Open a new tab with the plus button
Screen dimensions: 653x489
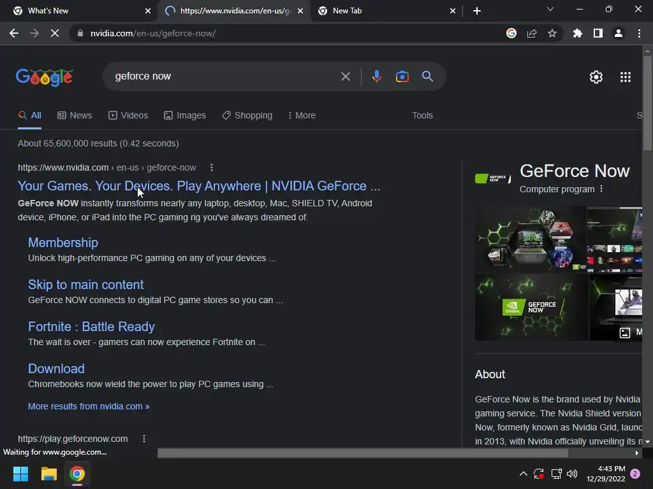coord(477,11)
